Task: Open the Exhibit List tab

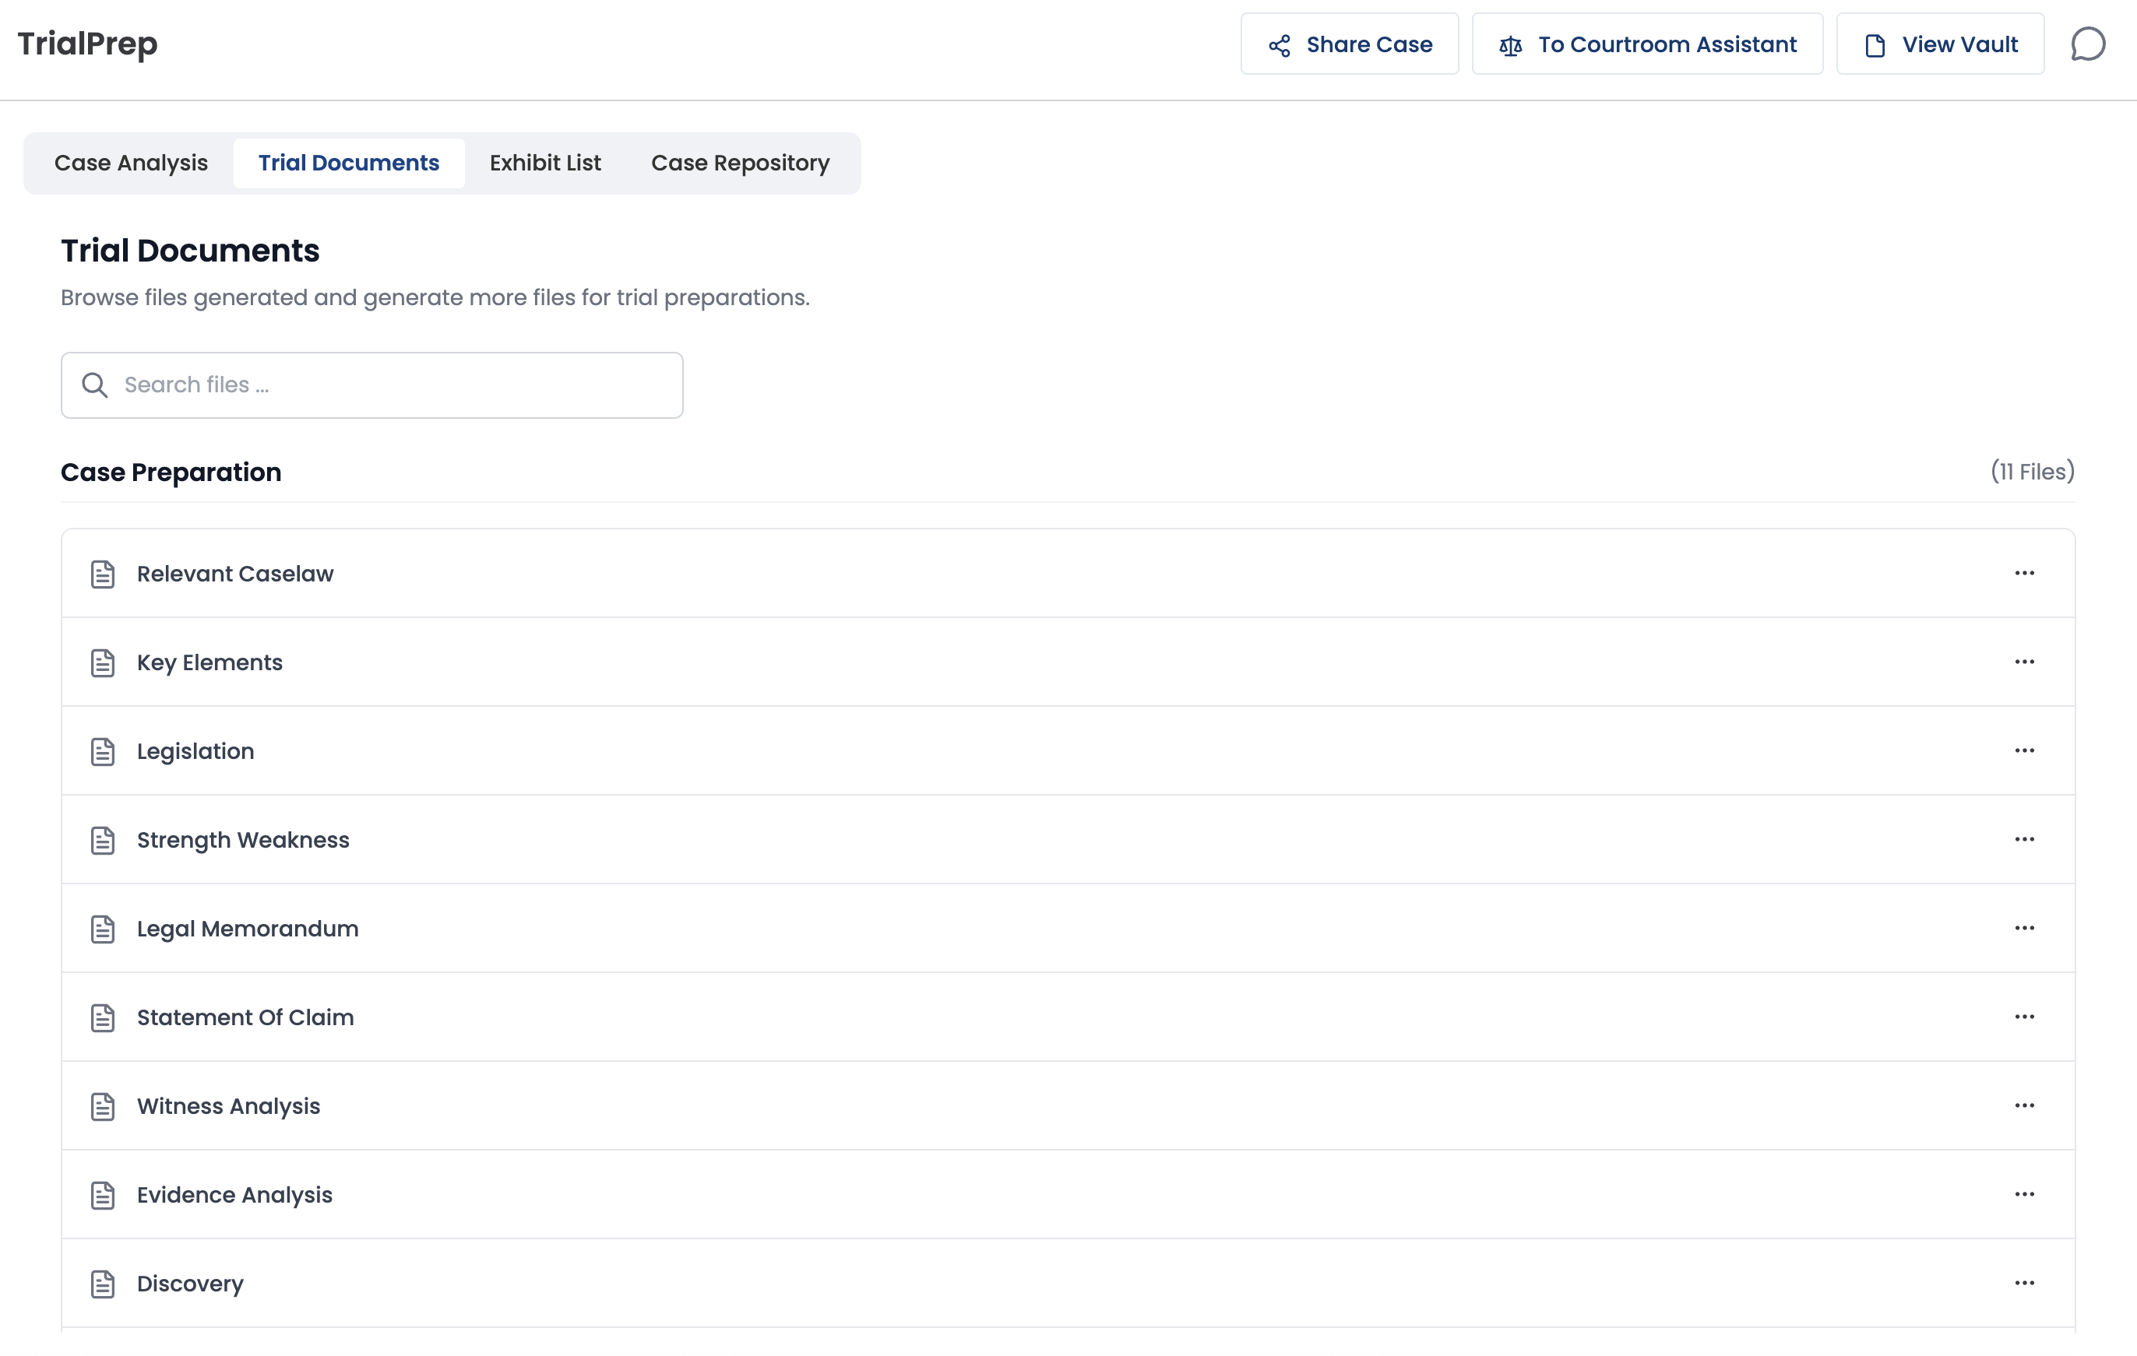Action: click(x=545, y=163)
